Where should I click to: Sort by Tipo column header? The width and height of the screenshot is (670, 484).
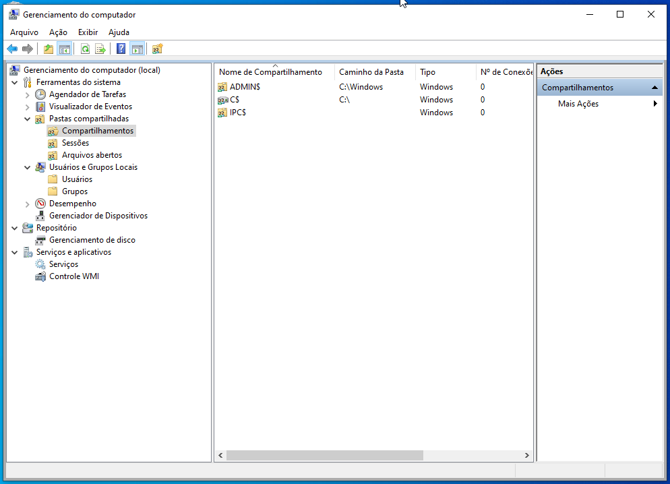446,72
